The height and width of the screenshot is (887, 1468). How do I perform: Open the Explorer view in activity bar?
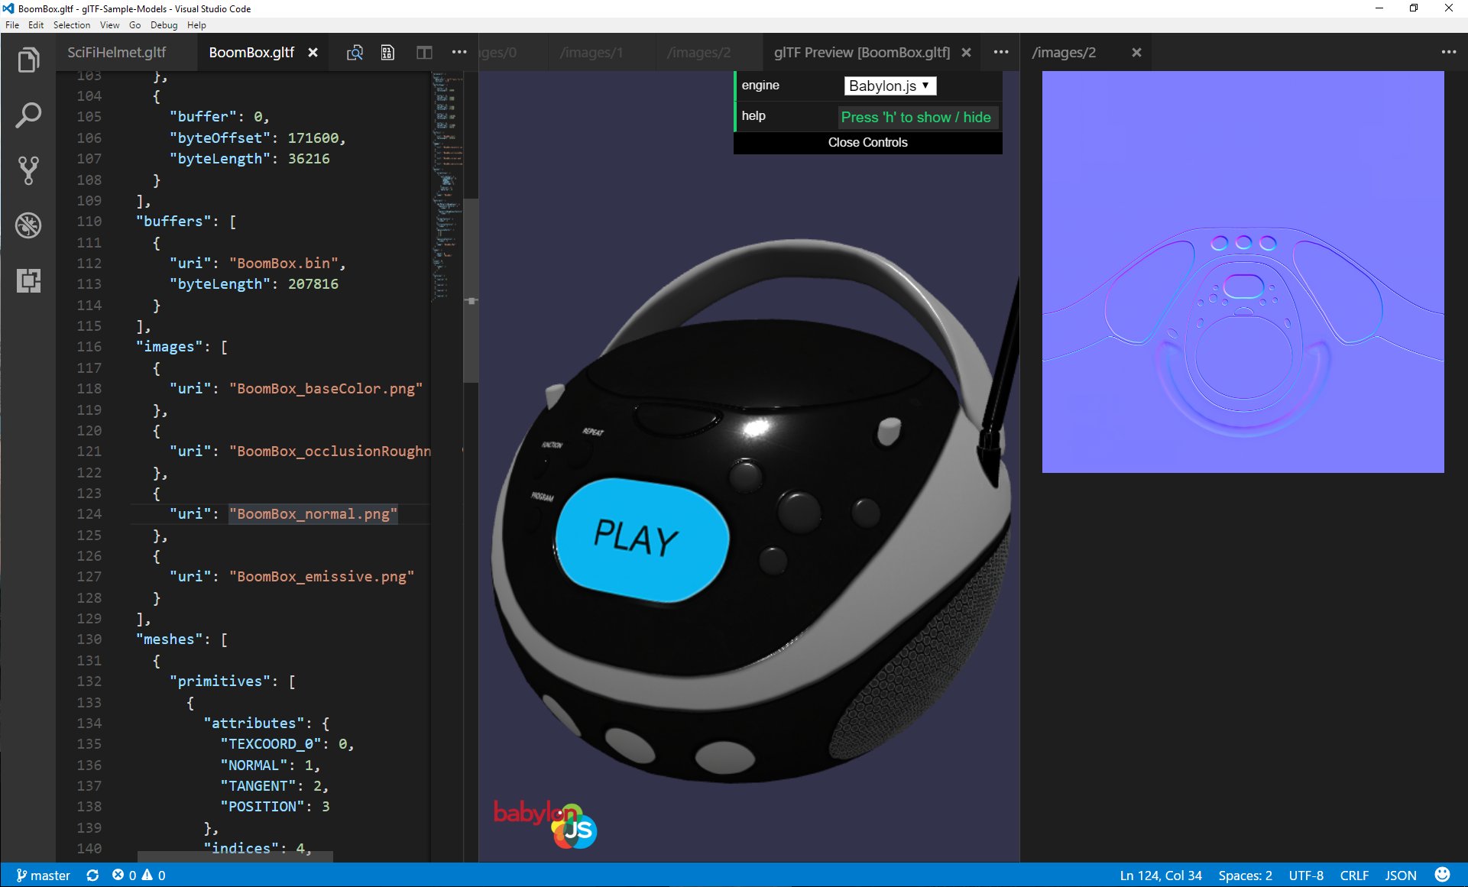[x=28, y=60]
